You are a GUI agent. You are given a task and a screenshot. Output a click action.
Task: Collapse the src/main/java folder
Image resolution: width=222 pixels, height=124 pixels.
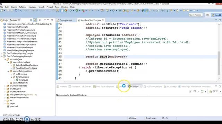coord(5,59)
